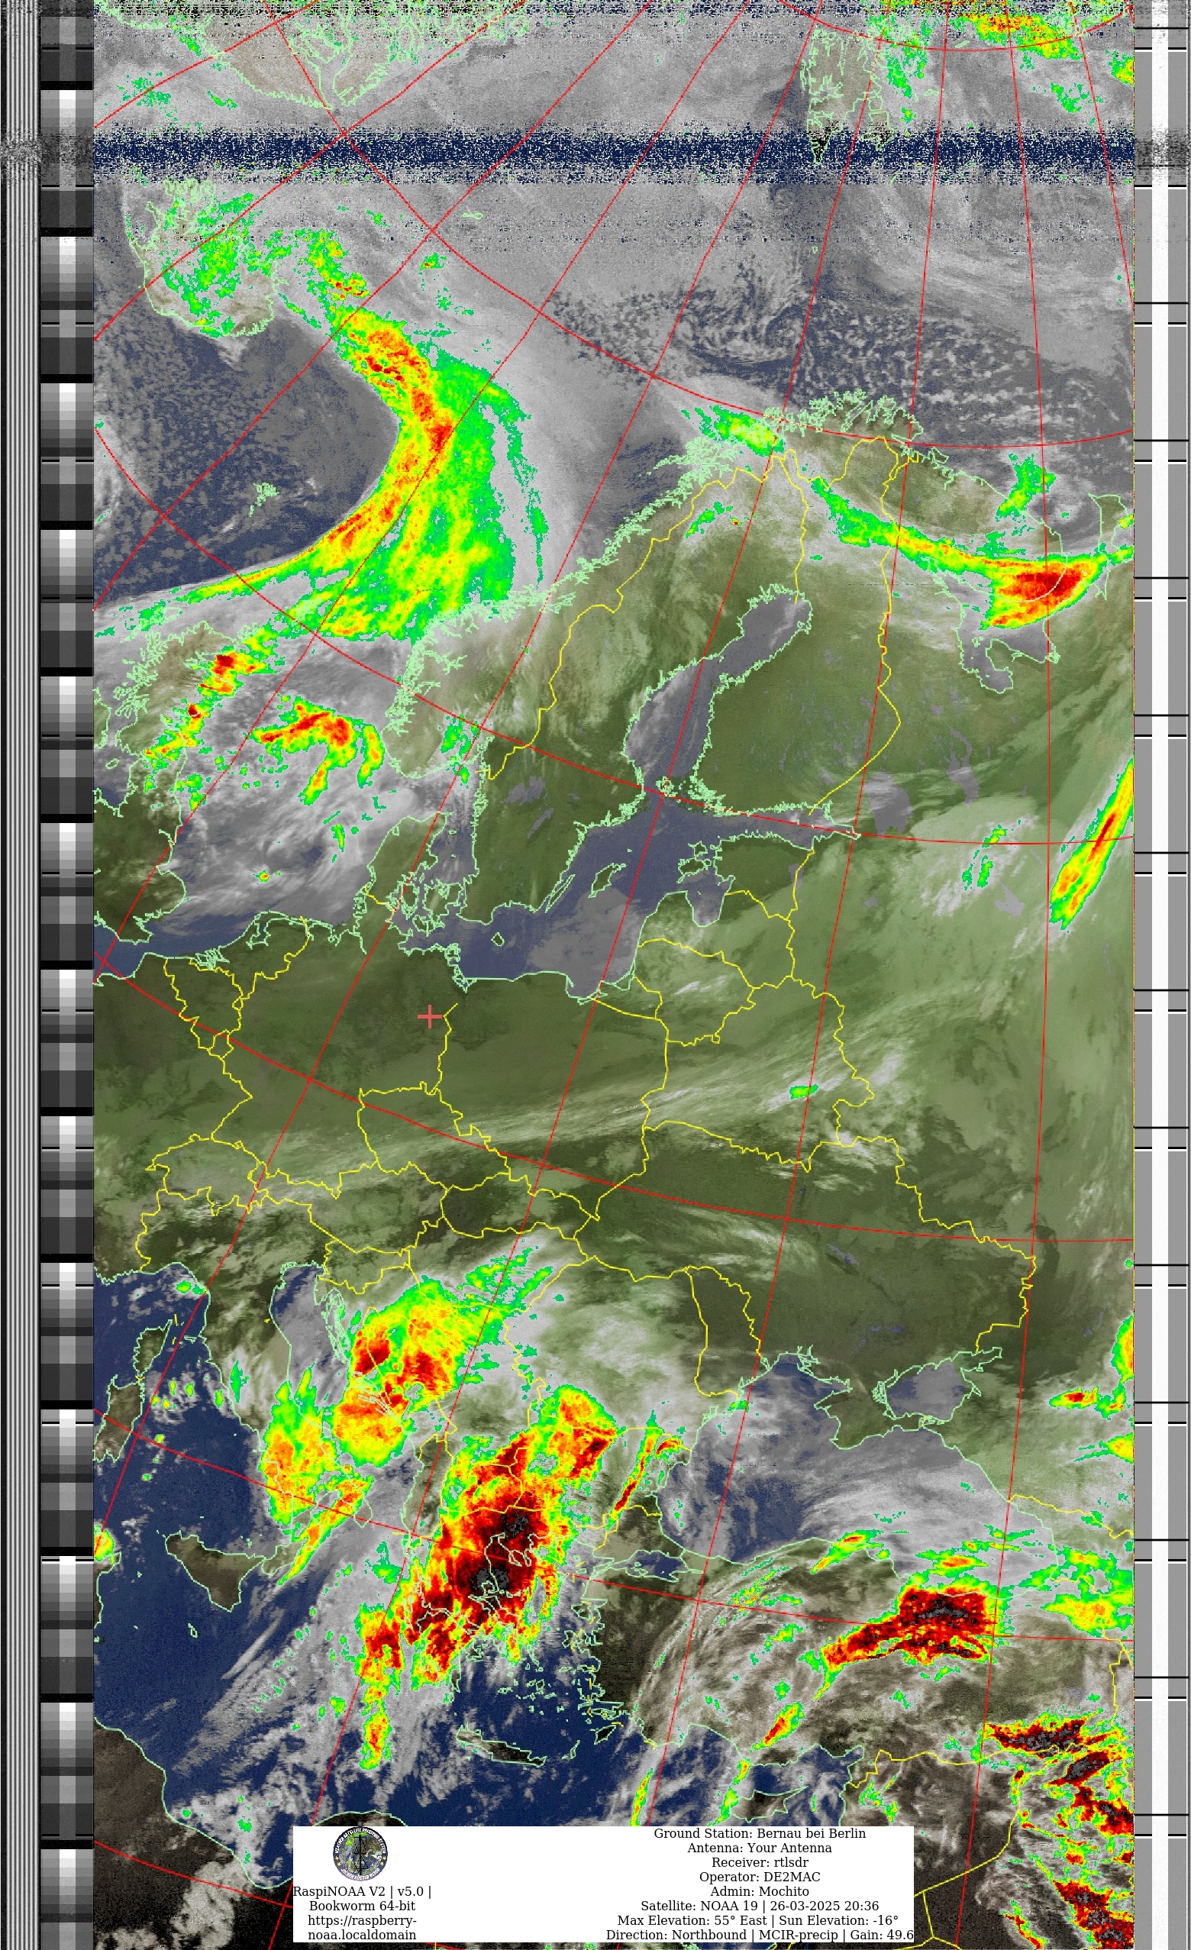Viewport: 1191px width, 1950px height.
Task: Click the text 'Receiver: rtlsdr'
Action: (760, 1863)
